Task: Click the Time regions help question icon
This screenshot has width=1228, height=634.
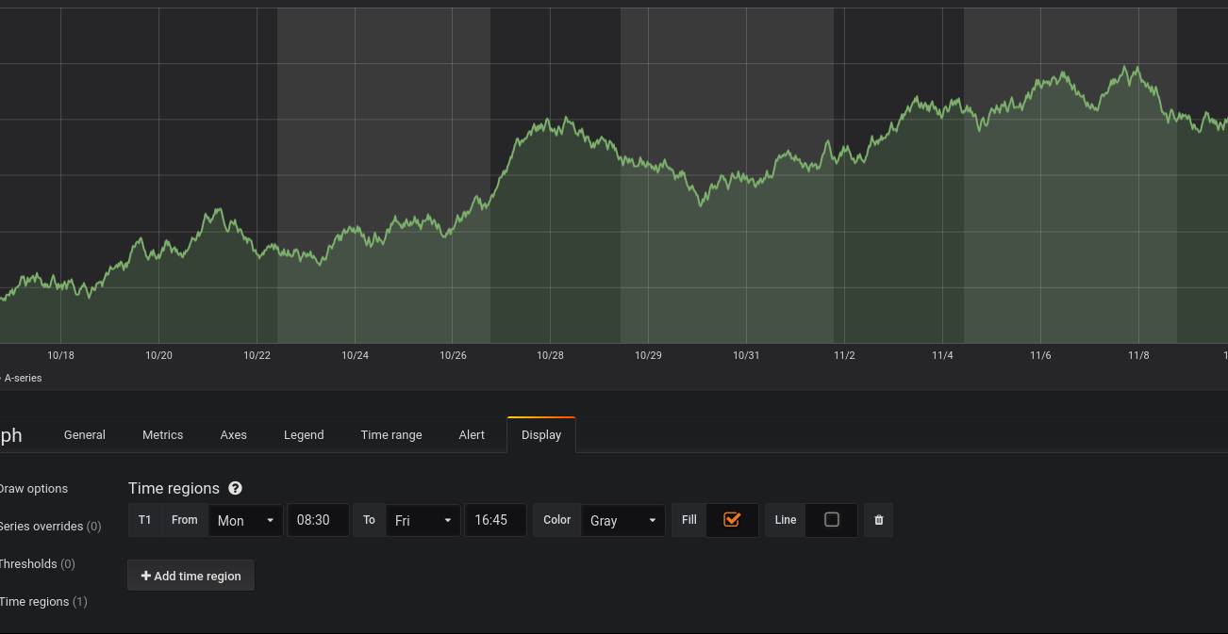Action: point(235,488)
